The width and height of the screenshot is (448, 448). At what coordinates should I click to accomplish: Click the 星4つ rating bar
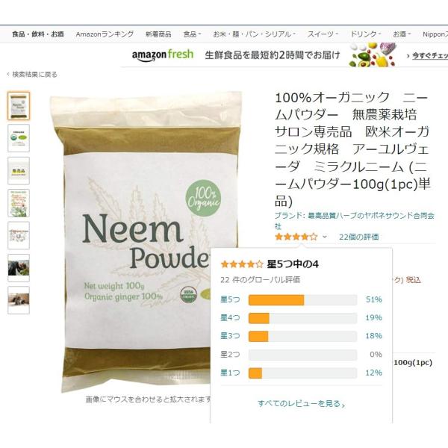click(302, 318)
